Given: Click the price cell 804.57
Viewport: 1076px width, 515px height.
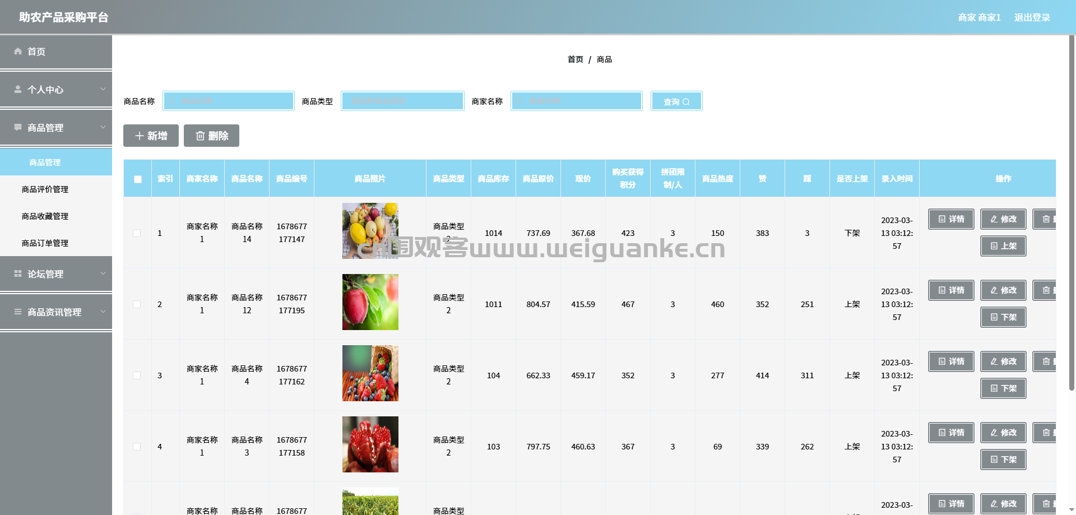Looking at the screenshot, I should 538,304.
